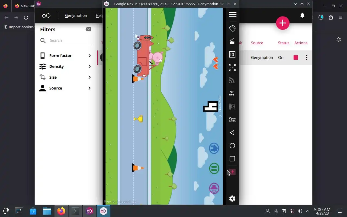Viewport: 347px width, 217px height.
Task: Expand the Source filter
Action: click(x=66, y=88)
